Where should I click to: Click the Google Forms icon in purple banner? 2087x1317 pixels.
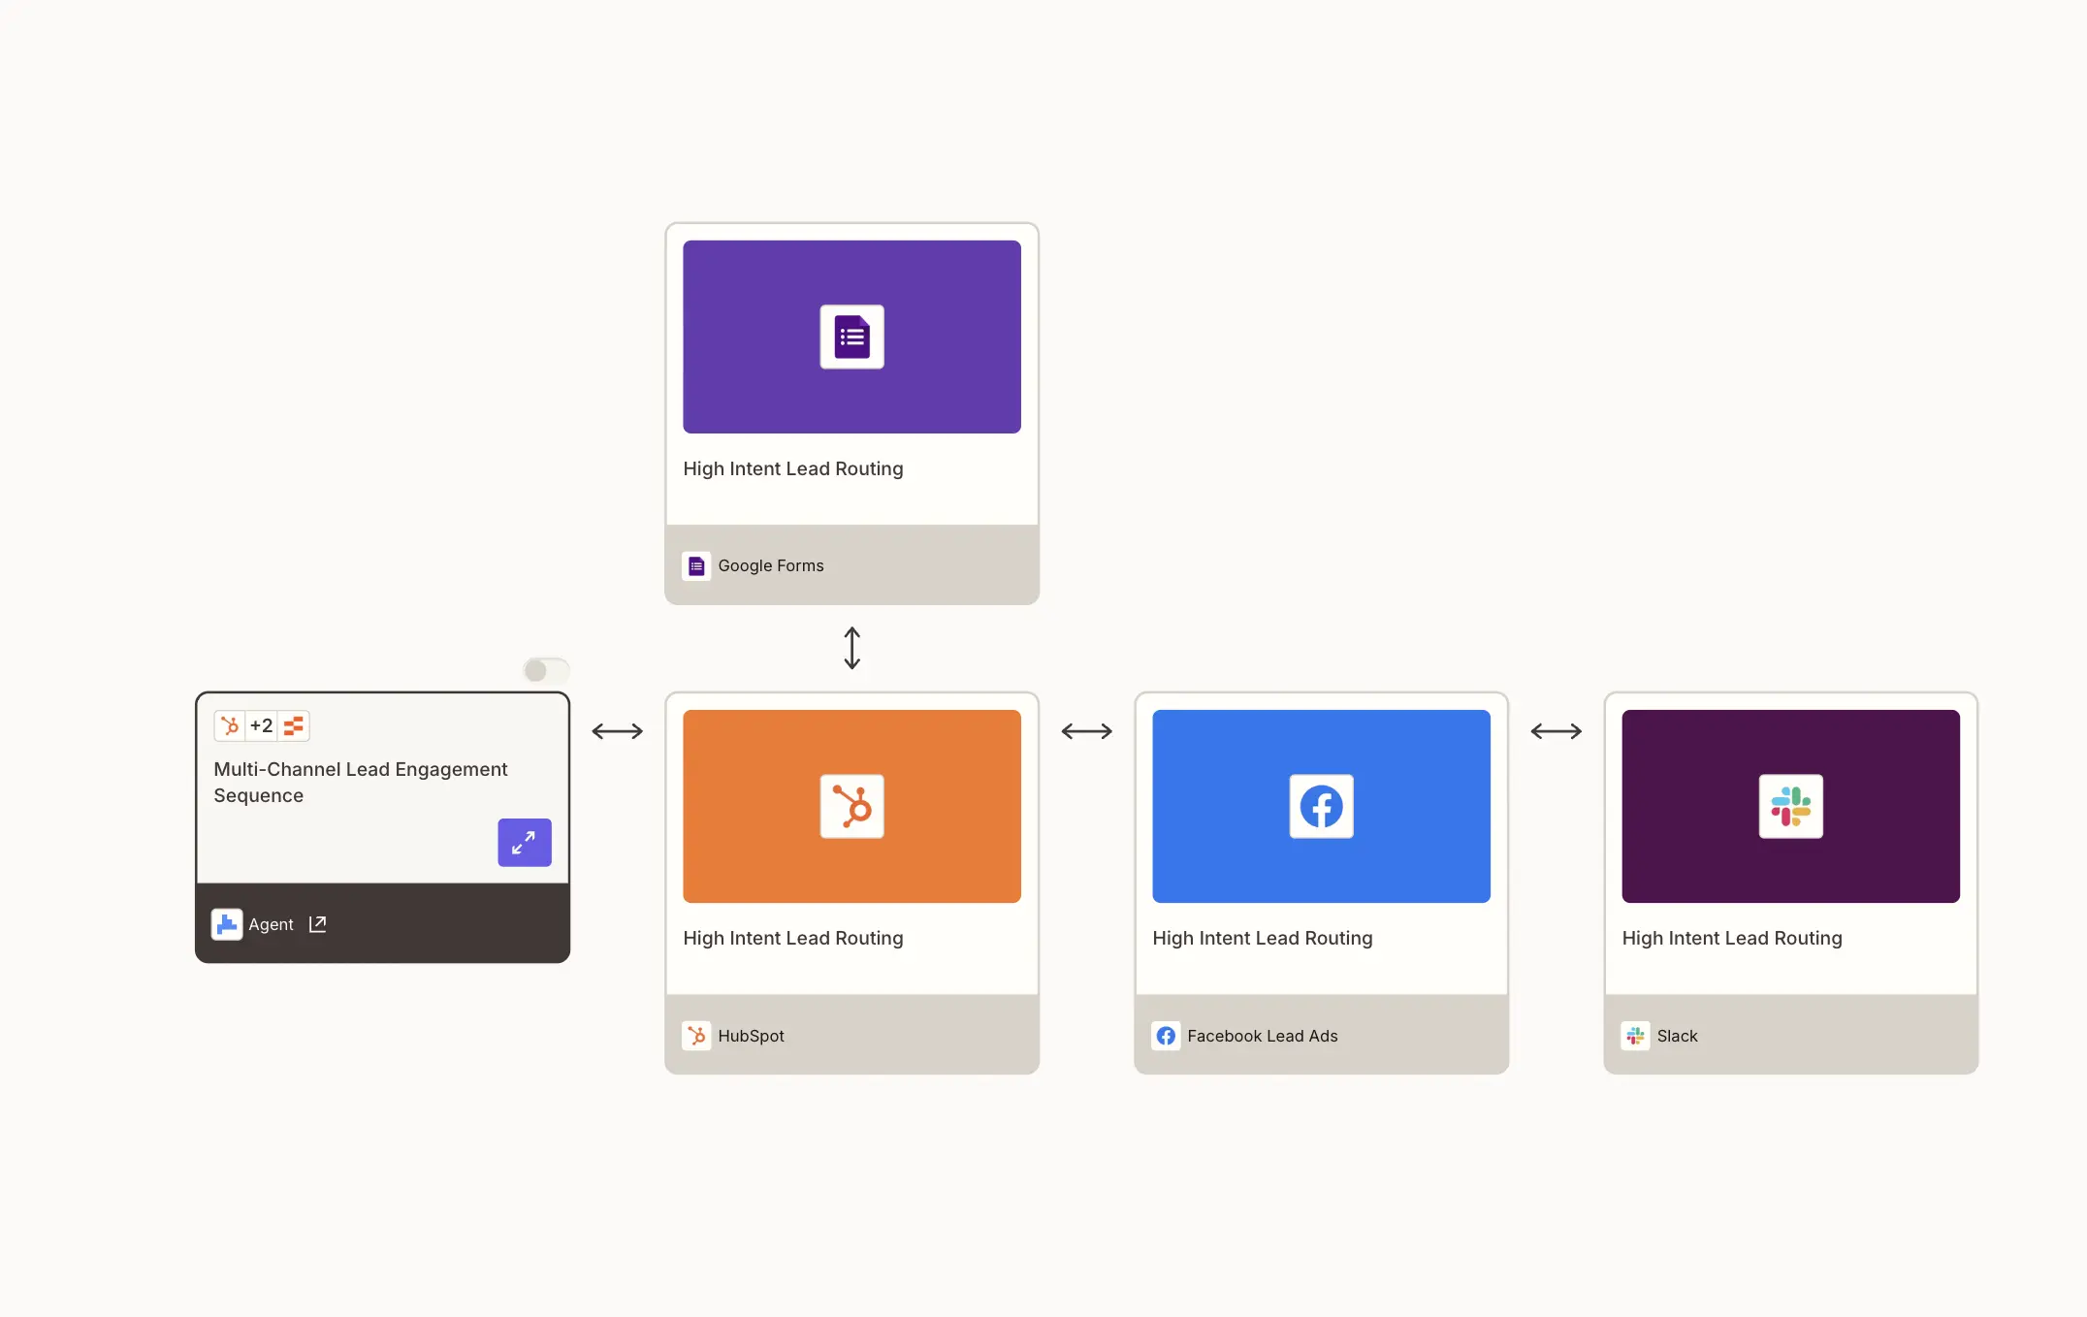click(851, 337)
